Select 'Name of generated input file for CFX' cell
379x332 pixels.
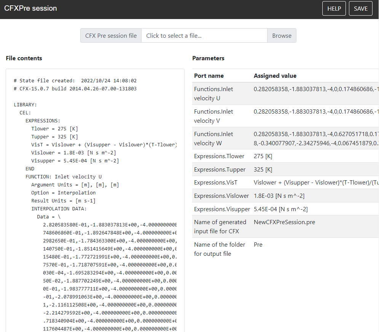click(222, 226)
